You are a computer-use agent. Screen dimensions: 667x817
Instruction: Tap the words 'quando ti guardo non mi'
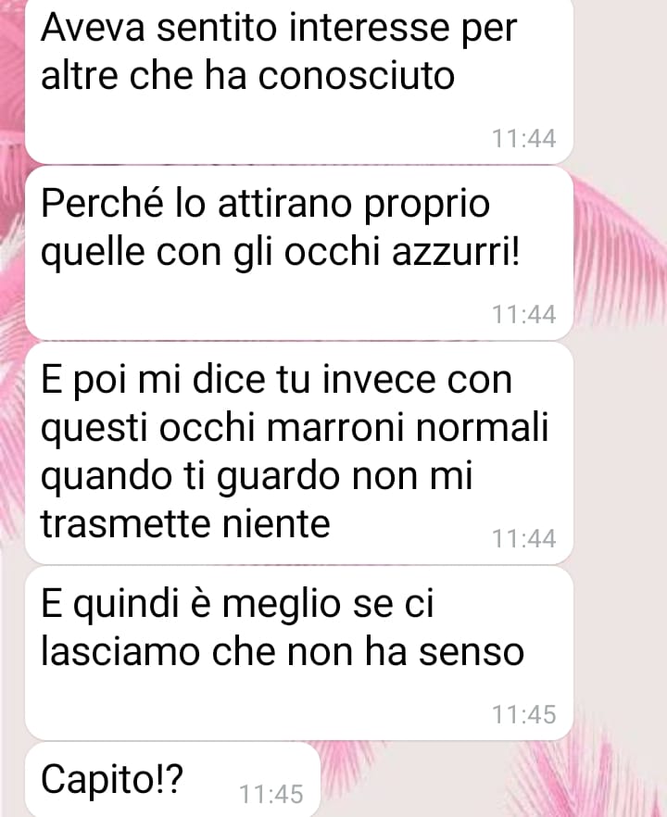(x=257, y=476)
